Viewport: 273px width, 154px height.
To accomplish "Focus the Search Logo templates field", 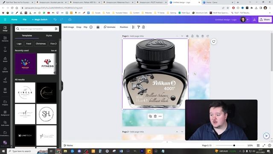I will tap(37, 29).
